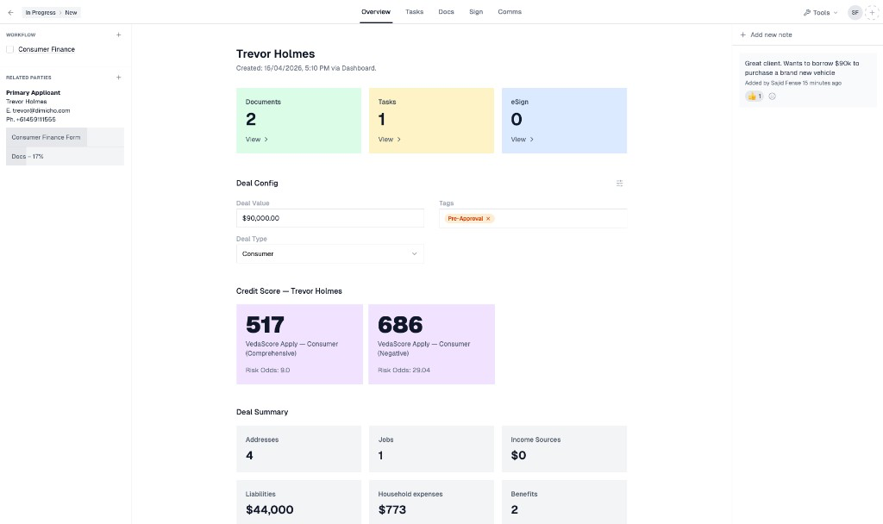
Task: Open Deal Config settings via the sliders icon
Action: click(x=619, y=183)
